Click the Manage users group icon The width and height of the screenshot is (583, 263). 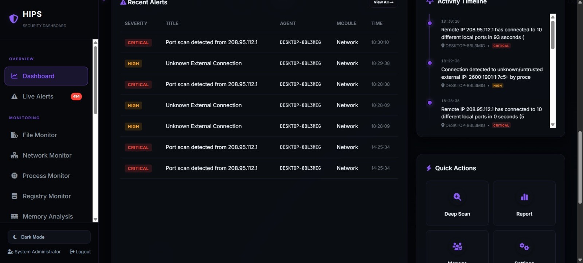(457, 246)
